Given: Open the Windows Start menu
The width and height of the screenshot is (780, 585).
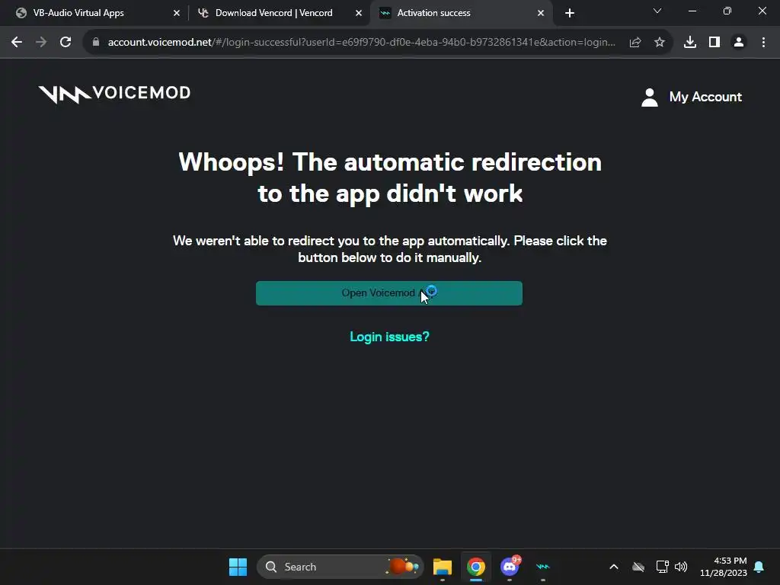Looking at the screenshot, I should coord(238,567).
